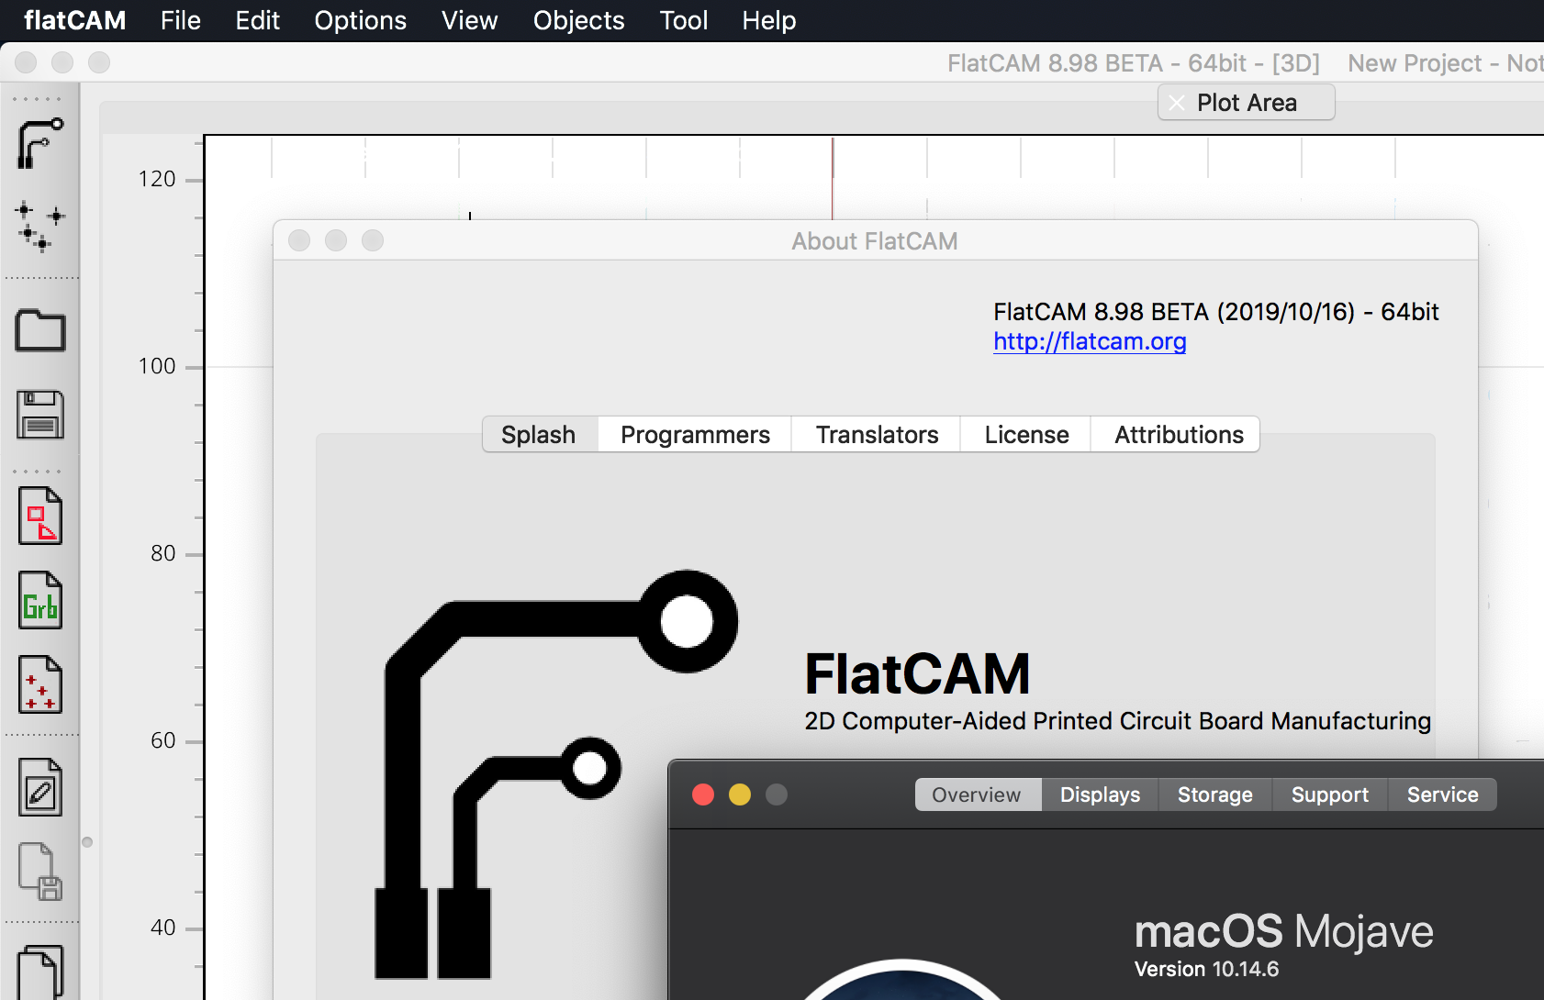
Task: Click the 'macOS Mojave' title text
Action: (x=1283, y=932)
